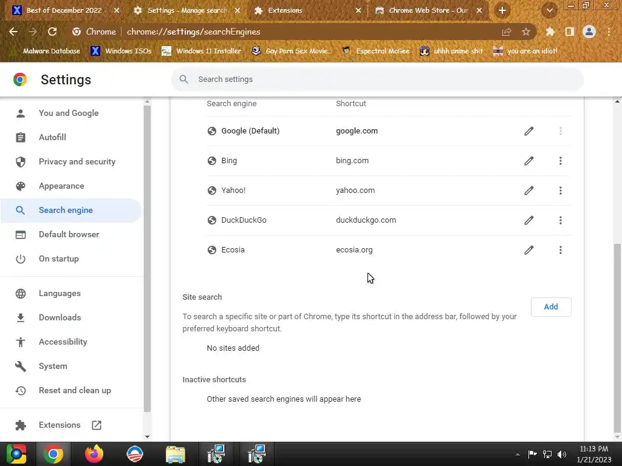Launch Firefox from the taskbar
The height and width of the screenshot is (466, 622).
94,454
